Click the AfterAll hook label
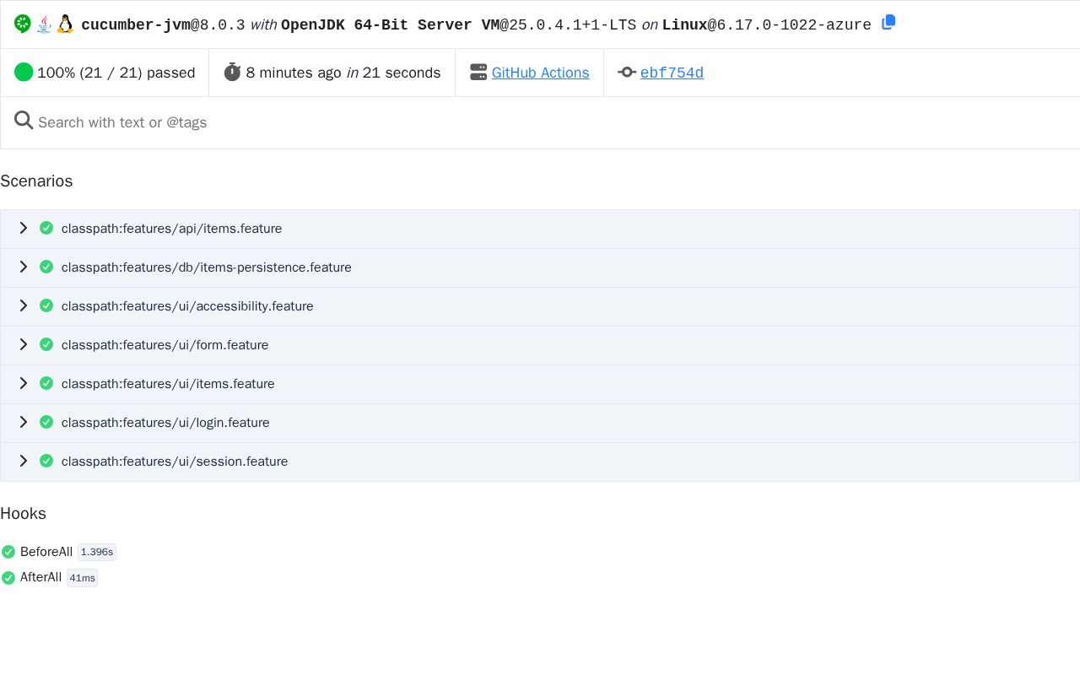The image size is (1080, 675). 41,577
